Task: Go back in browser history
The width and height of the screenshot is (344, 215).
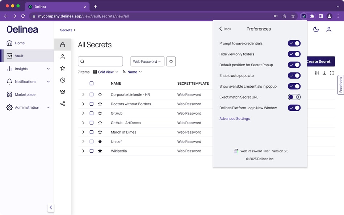Action: click(x=6, y=16)
